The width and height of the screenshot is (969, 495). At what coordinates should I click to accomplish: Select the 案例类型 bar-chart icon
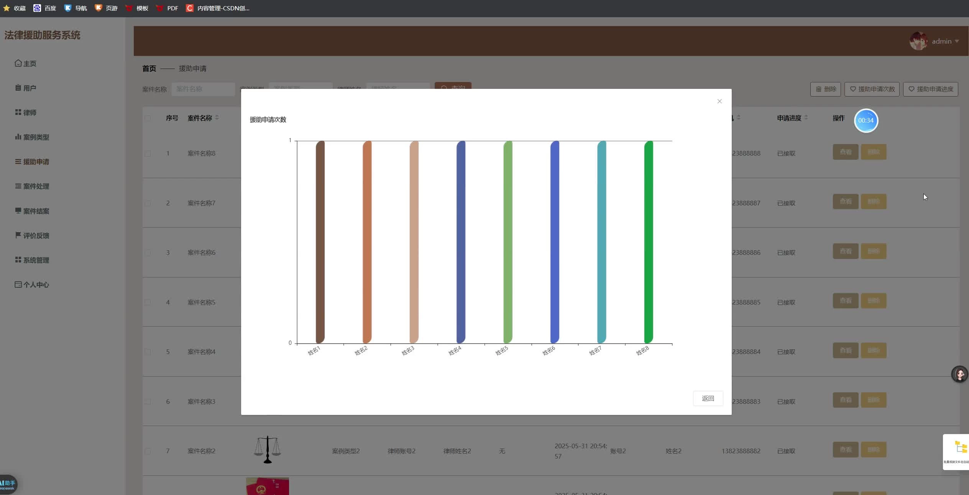click(x=18, y=137)
